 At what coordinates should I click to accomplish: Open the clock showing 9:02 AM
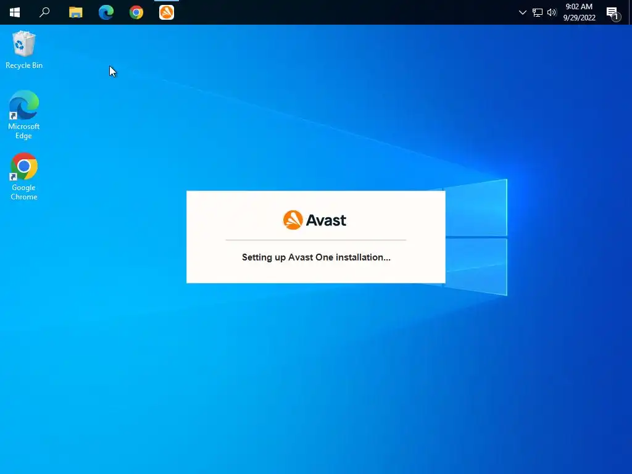coord(579,12)
